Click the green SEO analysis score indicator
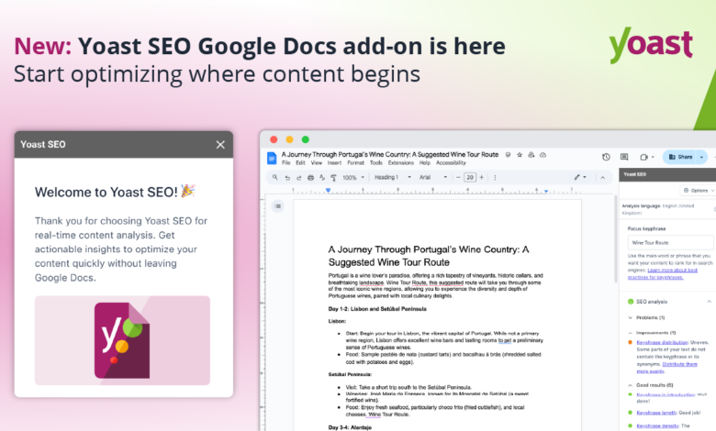 tap(631, 302)
